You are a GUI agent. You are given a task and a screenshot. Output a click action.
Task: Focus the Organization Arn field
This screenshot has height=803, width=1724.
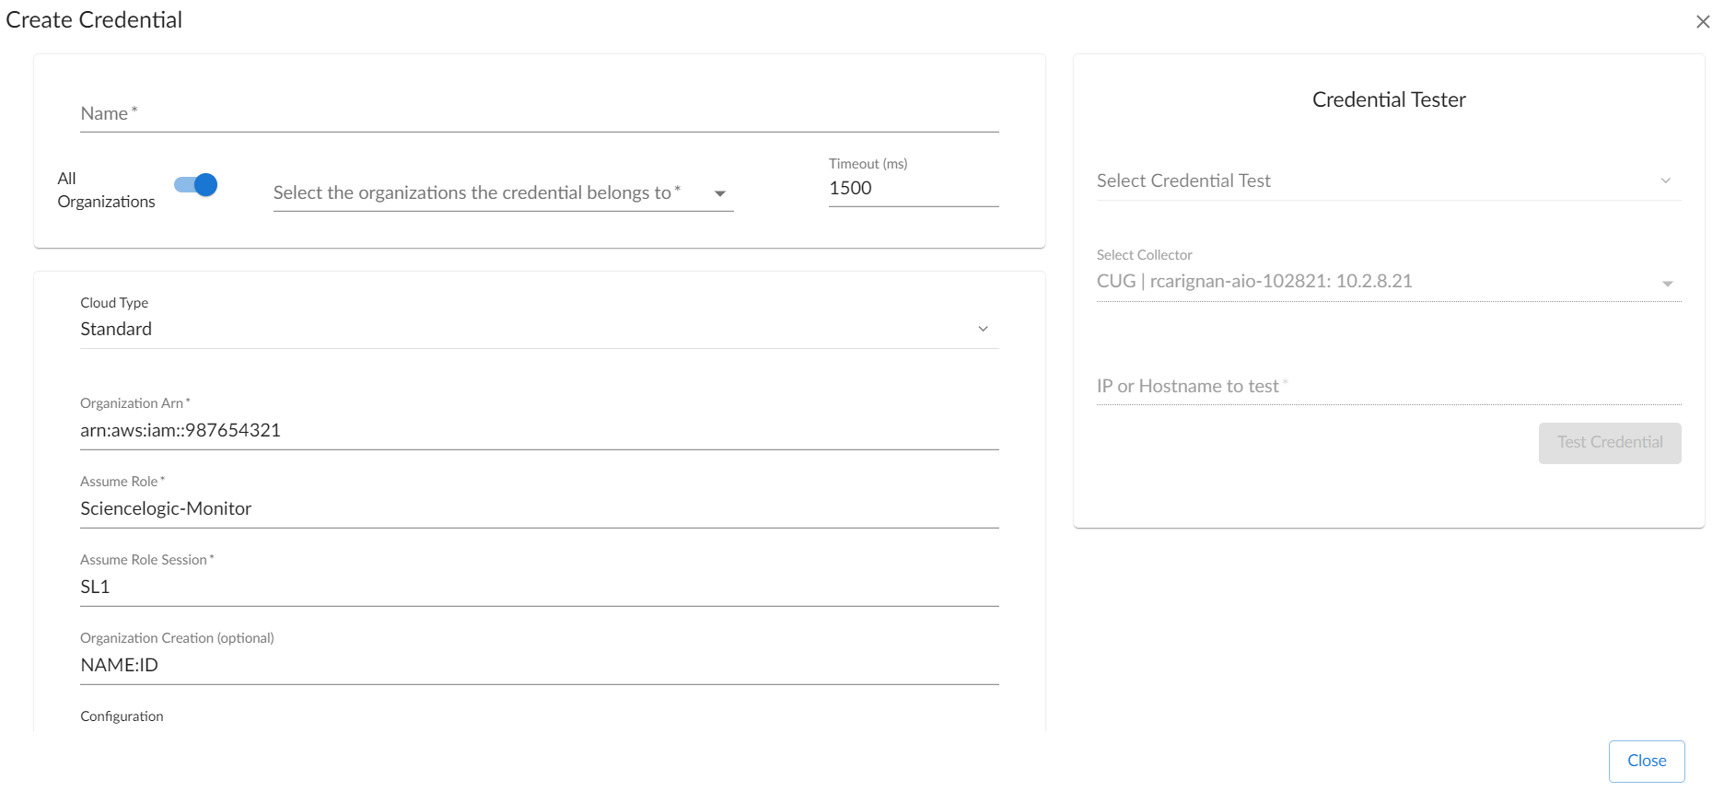[x=539, y=430]
